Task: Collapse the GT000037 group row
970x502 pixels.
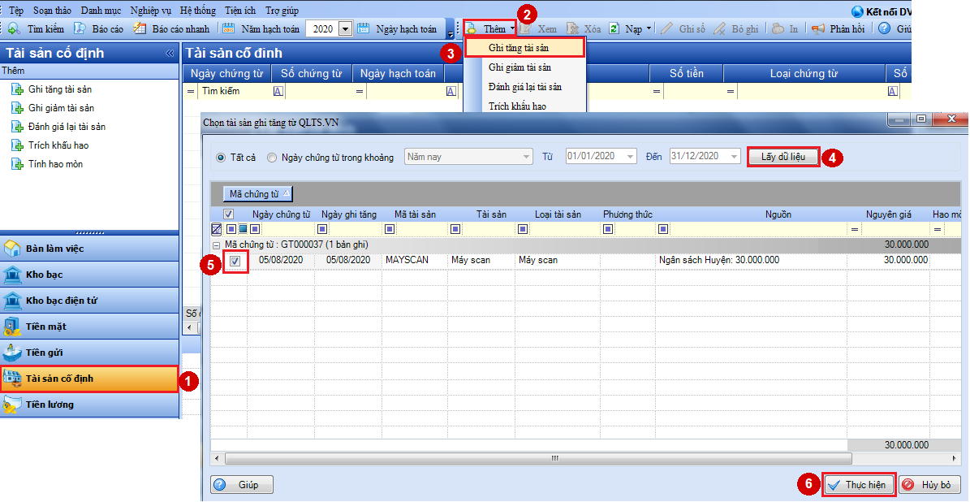Action: 216,245
